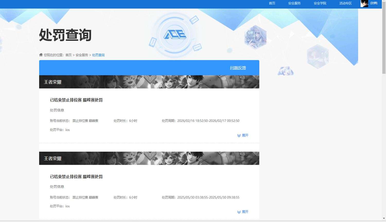Click the ACE logo emblem
This screenshot has width=386, height=222.
(x=175, y=35)
